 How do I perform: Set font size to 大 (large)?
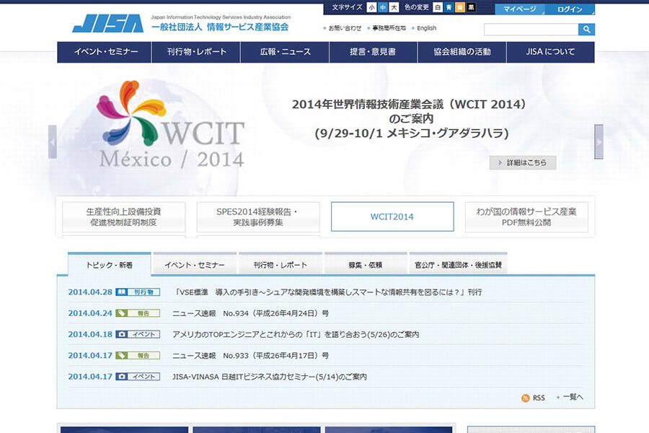(394, 7)
